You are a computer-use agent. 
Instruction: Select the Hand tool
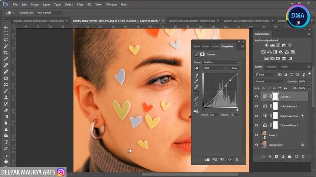pos(6,161)
